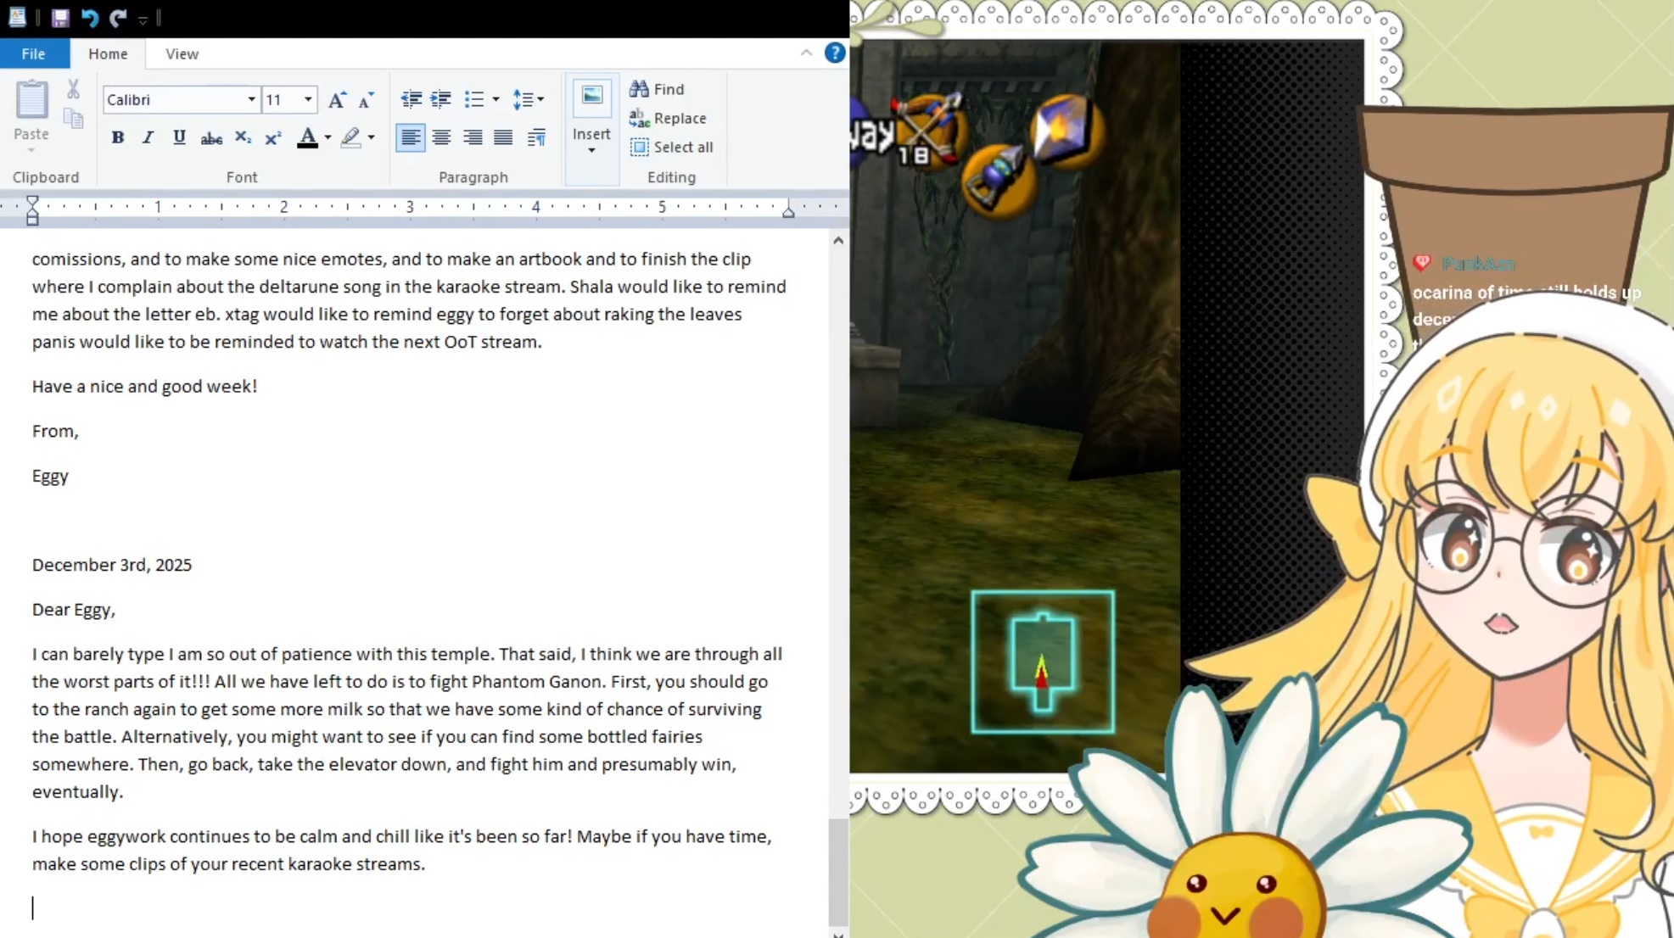The height and width of the screenshot is (938, 1674).
Task: Justify paragraph text
Action: click(503, 137)
